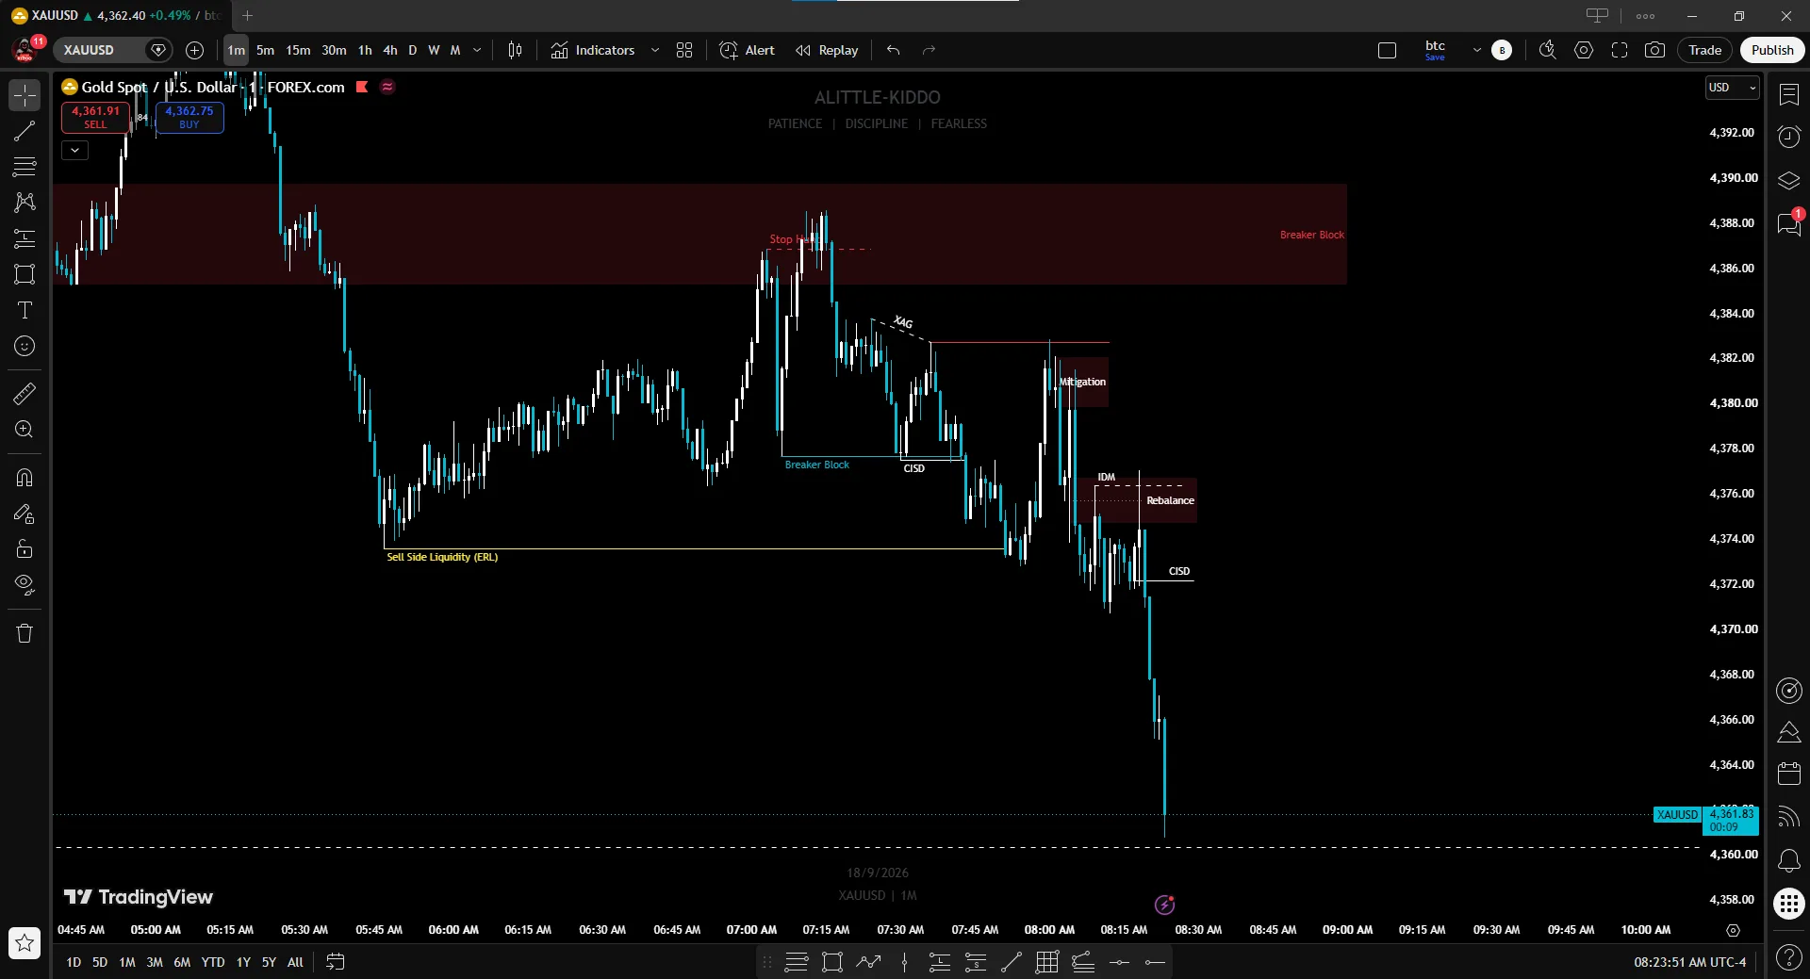This screenshot has height=979, width=1810.
Task: Select the trend line drawing tool
Action: (25, 131)
